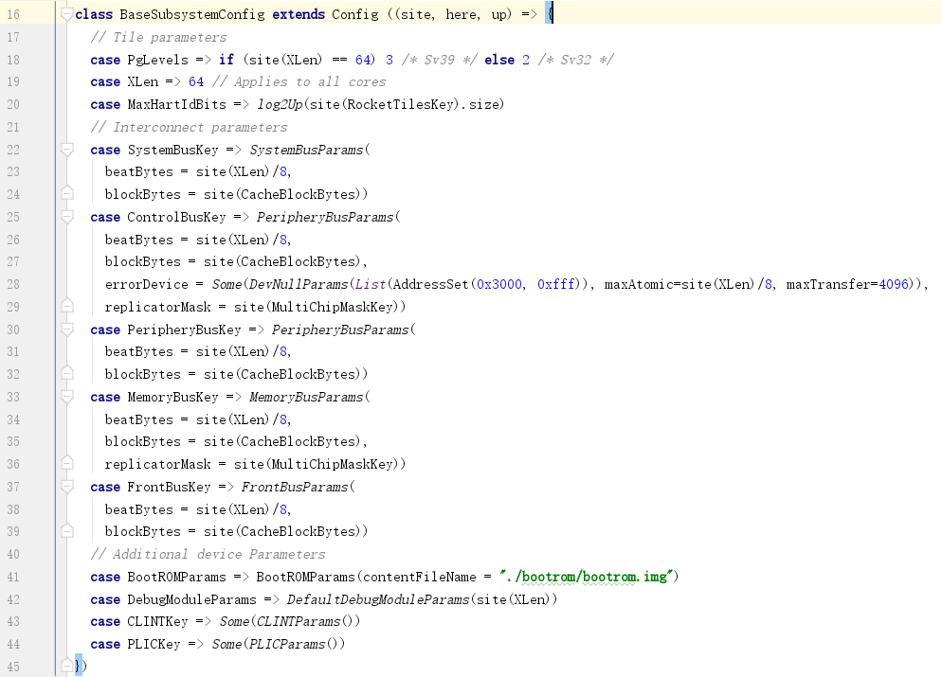
Task: Click PeripheryBusParams on the ControlBusKey line
Action: point(325,217)
